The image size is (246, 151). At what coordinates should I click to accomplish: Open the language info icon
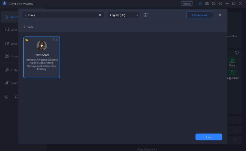point(145,15)
